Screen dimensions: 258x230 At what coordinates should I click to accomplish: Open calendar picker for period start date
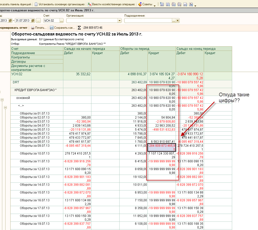10,21
